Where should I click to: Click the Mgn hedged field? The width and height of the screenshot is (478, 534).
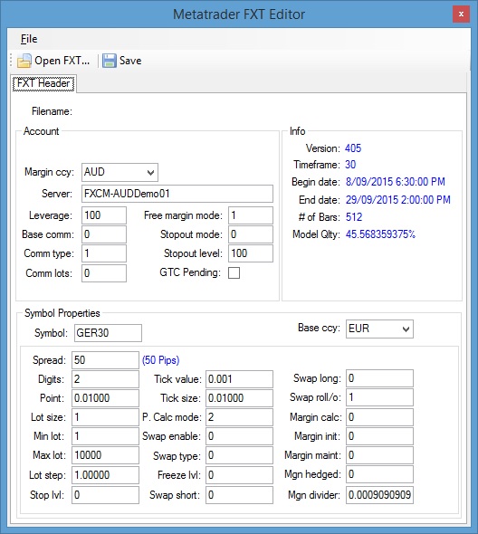(379, 475)
